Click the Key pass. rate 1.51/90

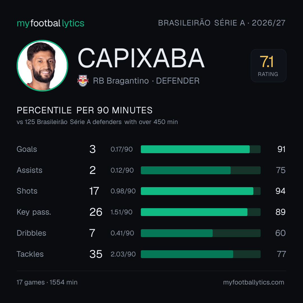tap(121, 212)
